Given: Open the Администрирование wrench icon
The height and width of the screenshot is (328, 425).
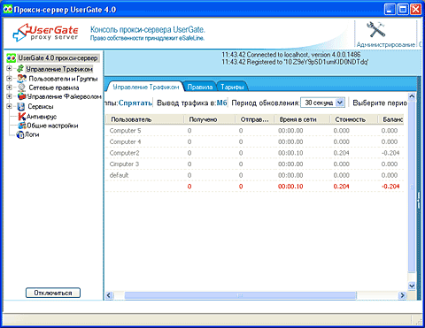Looking at the screenshot, I should [375, 29].
